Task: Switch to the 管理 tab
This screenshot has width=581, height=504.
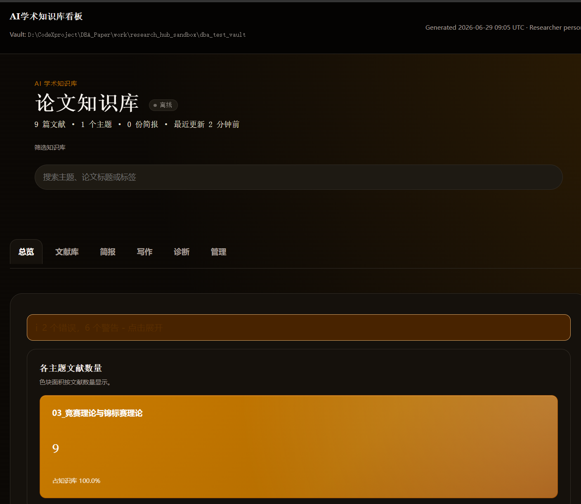Action: click(x=218, y=252)
